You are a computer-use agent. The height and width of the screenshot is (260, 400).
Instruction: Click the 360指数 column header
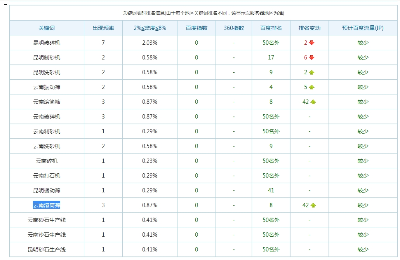[x=234, y=28]
